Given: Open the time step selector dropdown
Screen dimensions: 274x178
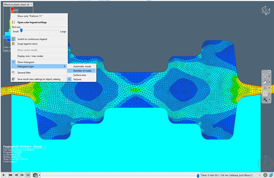Looking at the screenshot, I should pos(230,175).
